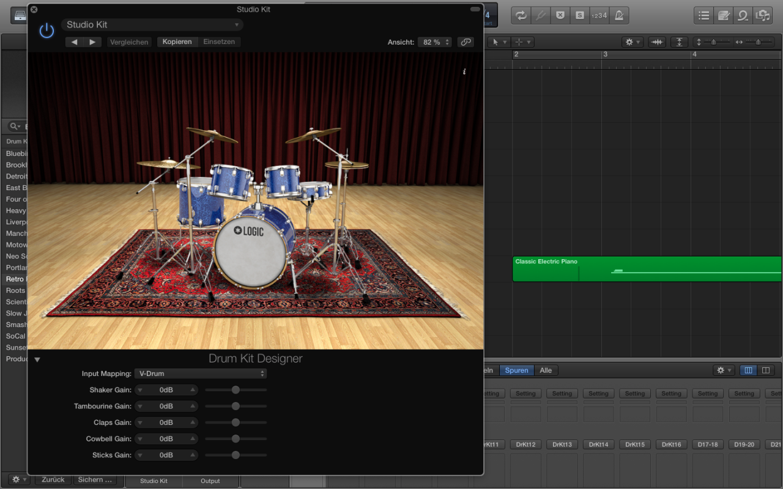Adjust the Shaker Gain slider
The image size is (783, 489).
236,390
